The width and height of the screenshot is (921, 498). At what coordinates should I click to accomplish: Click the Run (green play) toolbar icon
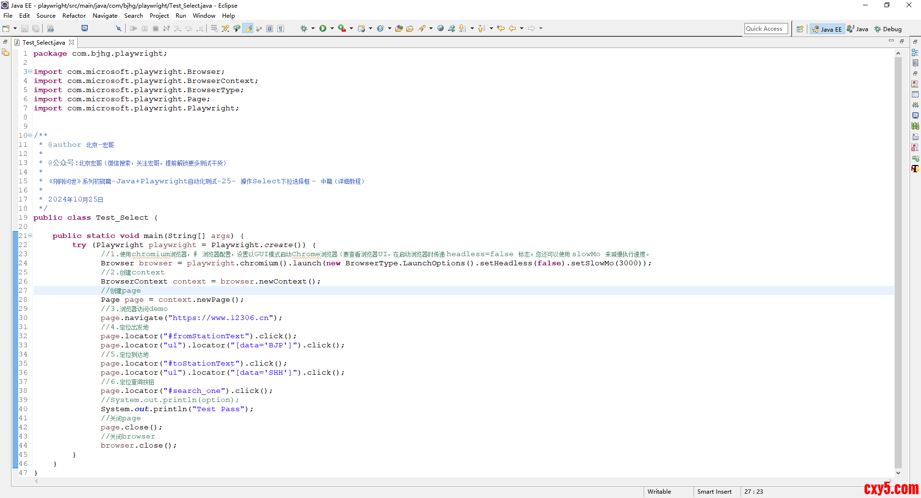[323, 29]
